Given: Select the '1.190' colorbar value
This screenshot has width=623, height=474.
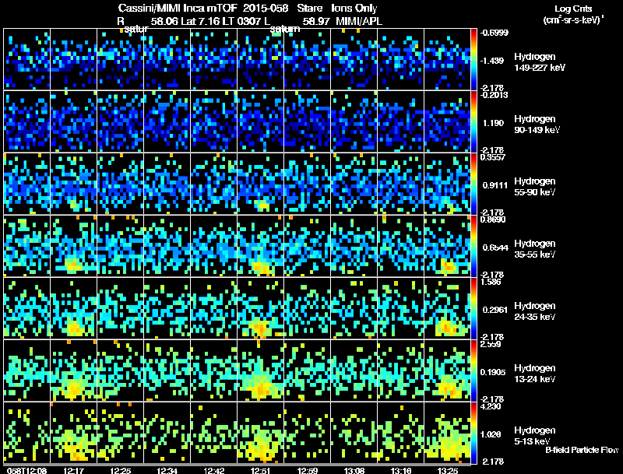Looking at the screenshot, I should [493, 123].
